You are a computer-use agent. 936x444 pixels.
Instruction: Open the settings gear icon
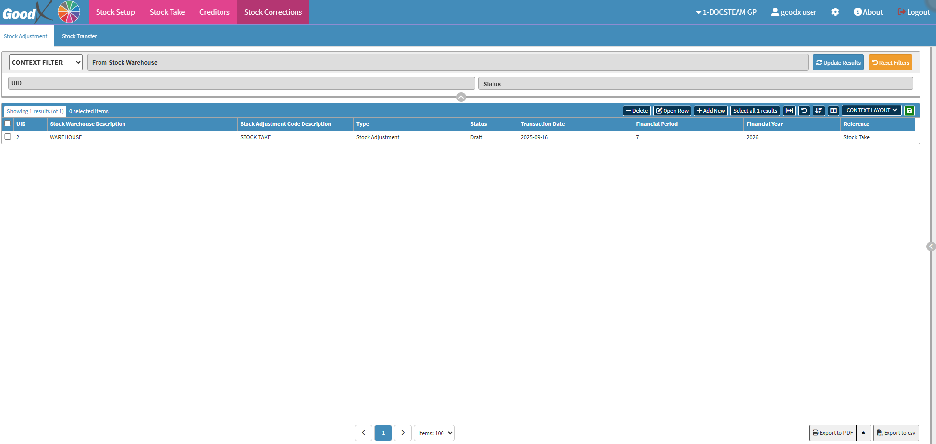tap(835, 12)
